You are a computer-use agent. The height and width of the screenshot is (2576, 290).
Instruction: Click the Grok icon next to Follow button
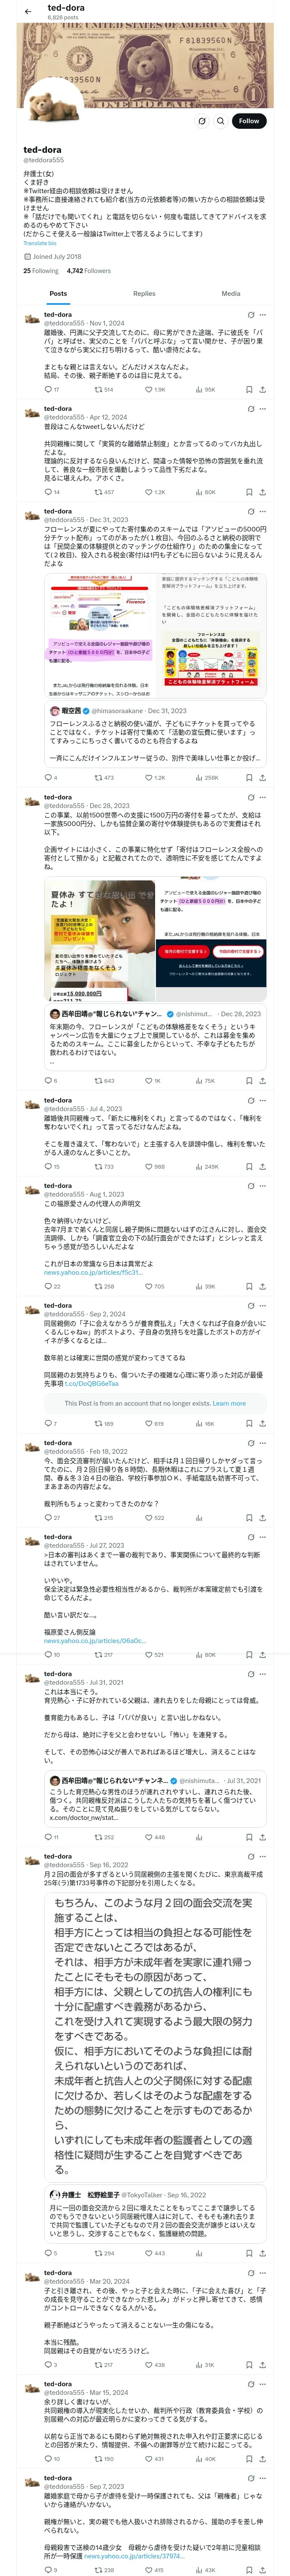point(202,121)
